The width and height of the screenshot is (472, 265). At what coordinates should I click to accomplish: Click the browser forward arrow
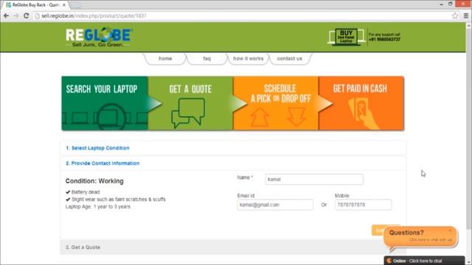tap(16, 15)
